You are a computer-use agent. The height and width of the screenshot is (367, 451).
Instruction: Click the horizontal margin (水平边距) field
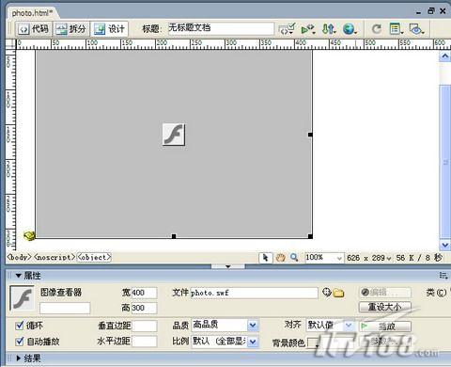pyautogui.click(x=144, y=342)
